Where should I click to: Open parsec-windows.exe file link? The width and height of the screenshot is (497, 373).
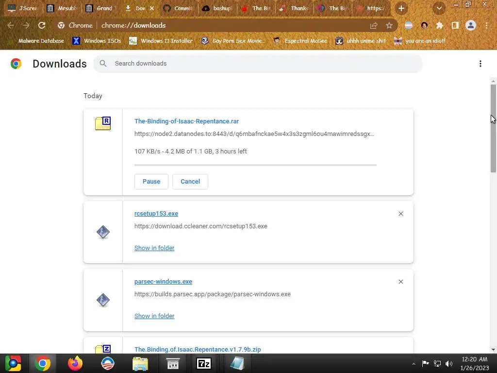[163, 282]
